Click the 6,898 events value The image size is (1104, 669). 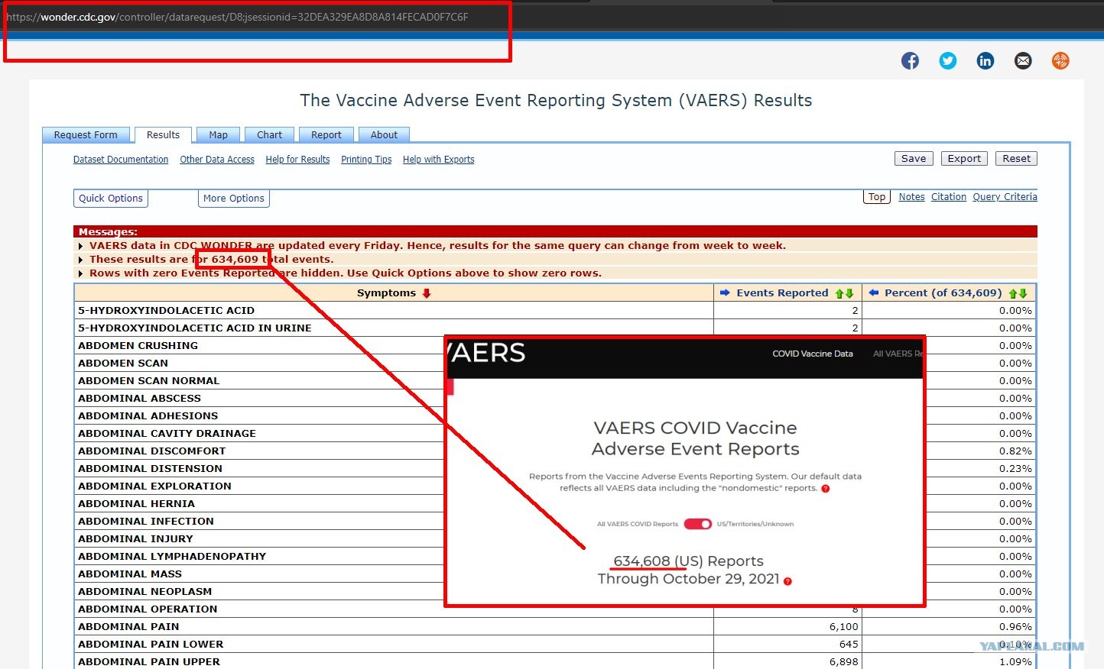843,662
